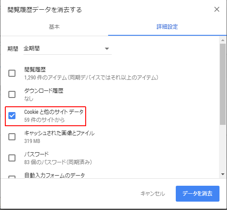
Task: Click the データを消去 button
Action: click(x=197, y=194)
